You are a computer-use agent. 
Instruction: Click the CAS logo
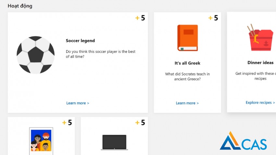[x=243, y=141]
